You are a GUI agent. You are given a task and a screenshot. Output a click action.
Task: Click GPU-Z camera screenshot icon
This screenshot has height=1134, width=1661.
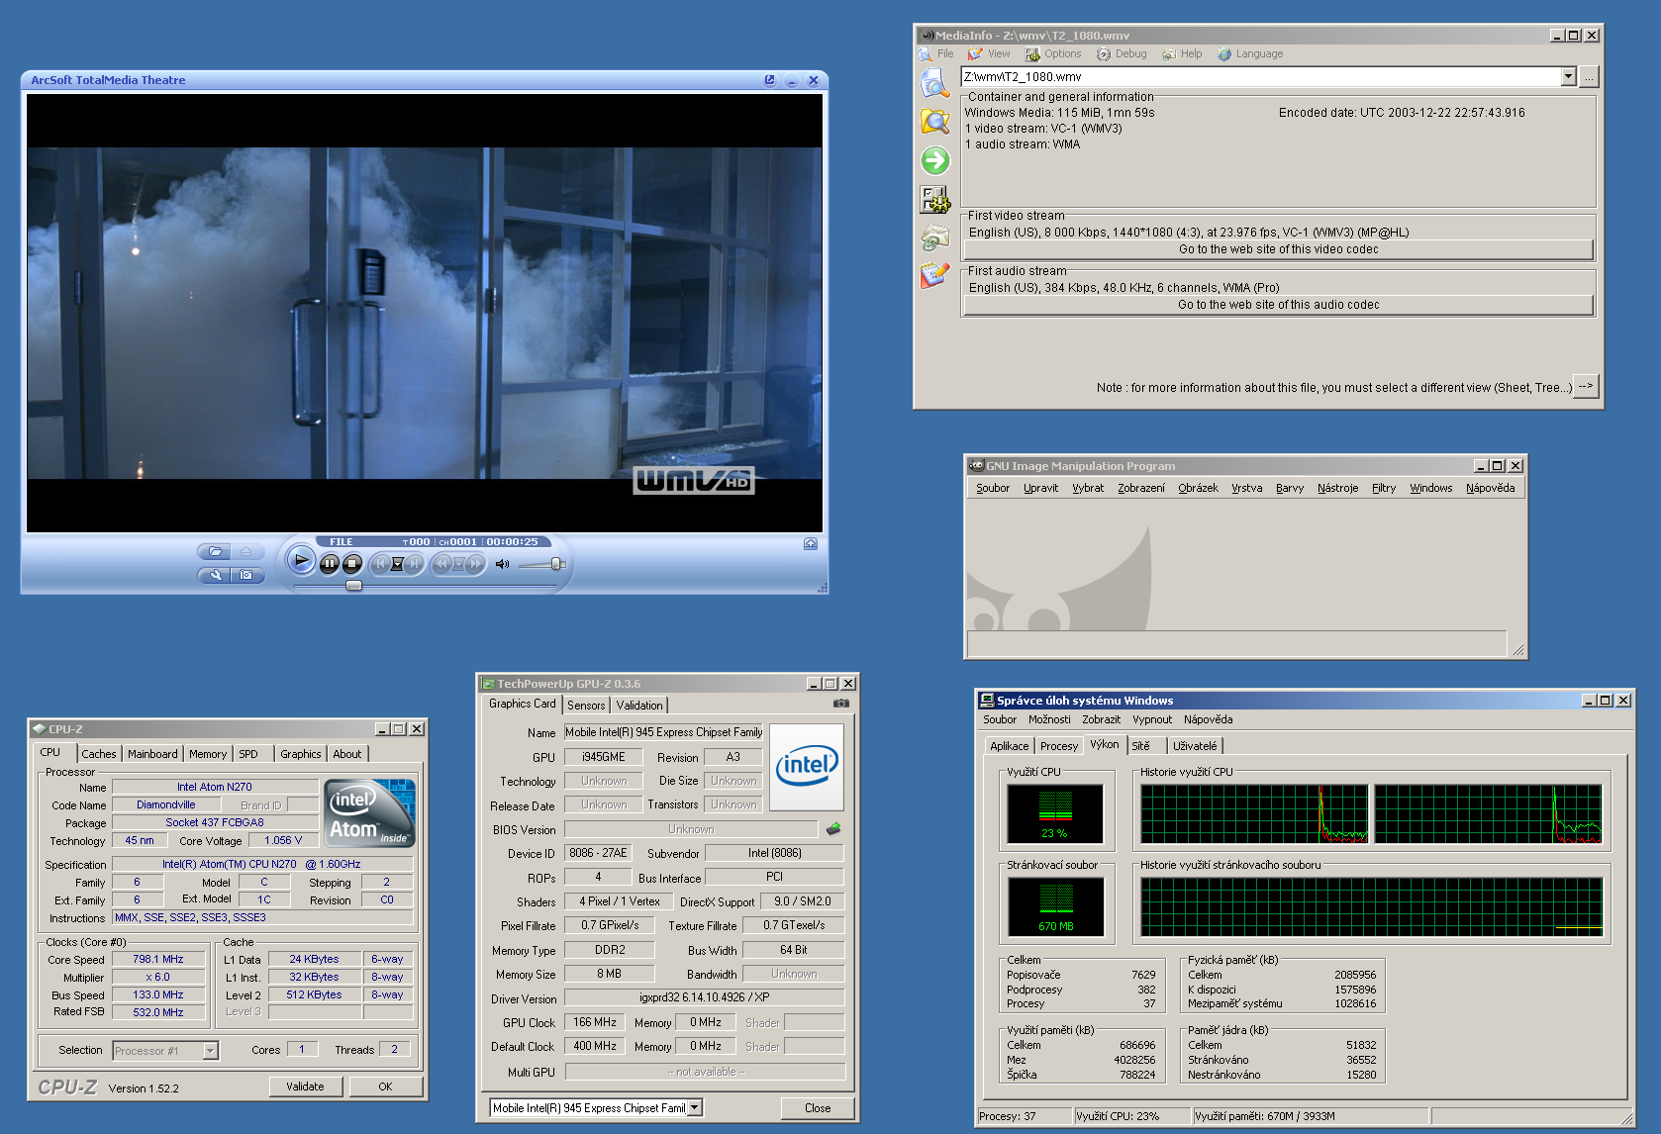coord(840,704)
